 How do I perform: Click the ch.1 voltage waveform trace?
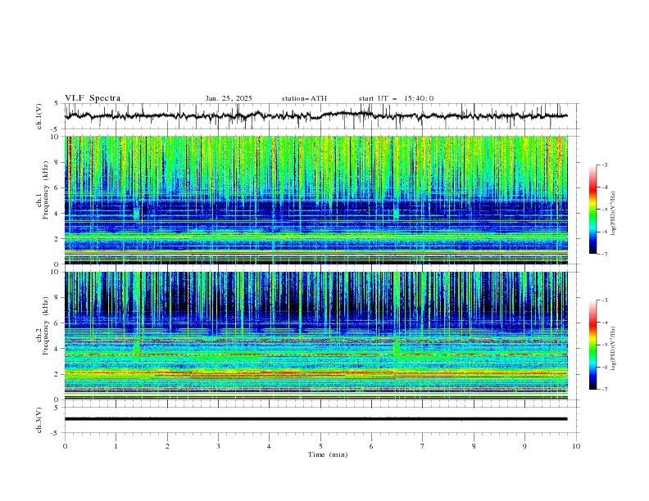coord(316,115)
